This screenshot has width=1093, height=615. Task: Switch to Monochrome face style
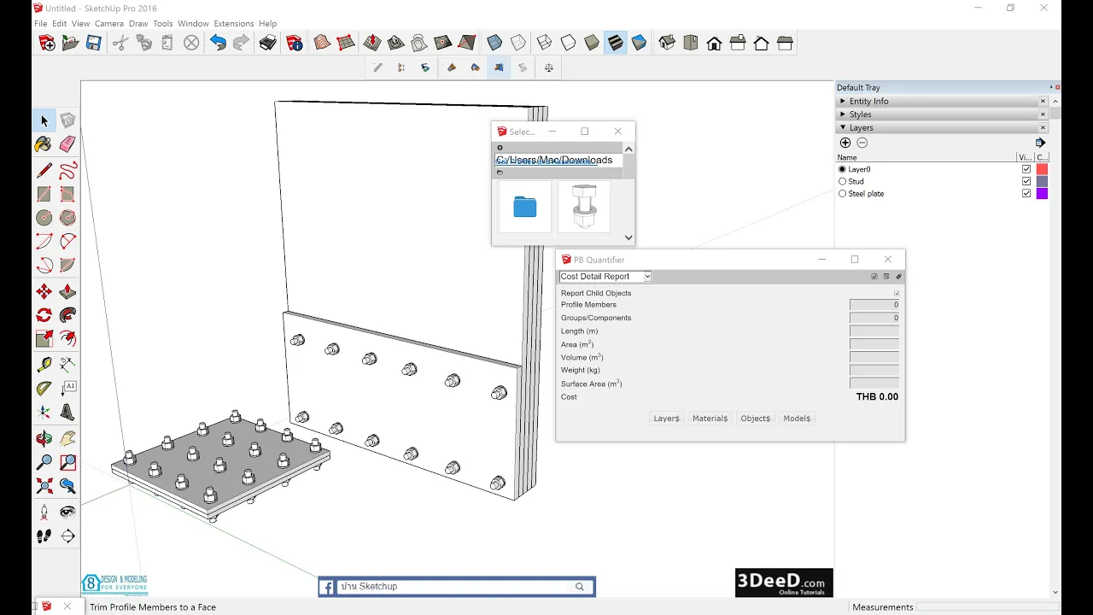coord(639,43)
